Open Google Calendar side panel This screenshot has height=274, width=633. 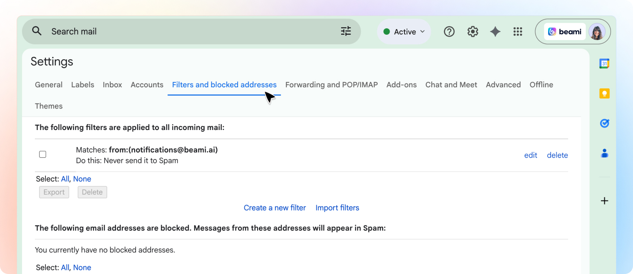tap(604, 63)
